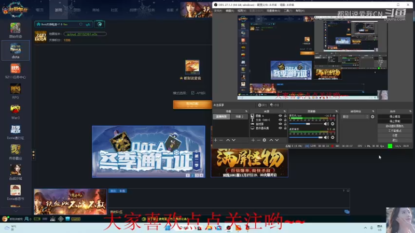This screenshot has width=415, height=233.
Task: Open the 原始传奇 game in sidebar
Action: coord(16,28)
